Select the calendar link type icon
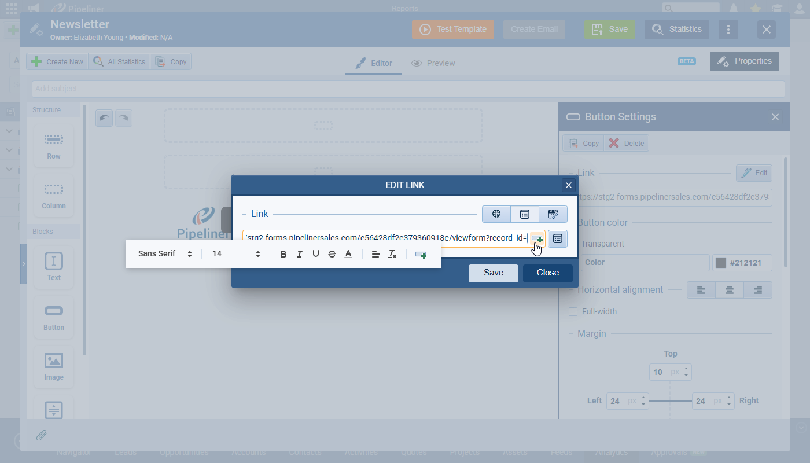The height and width of the screenshot is (463, 810). [x=553, y=214]
